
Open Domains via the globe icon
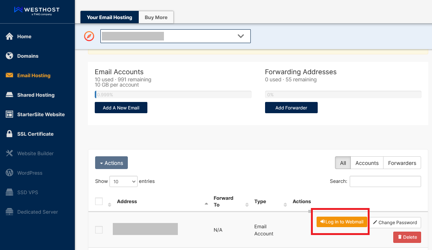coord(10,56)
